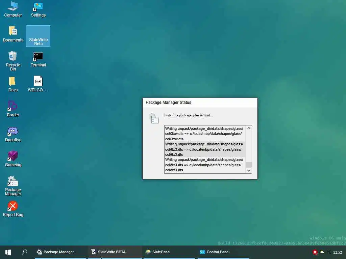The width and height of the screenshot is (346, 259).
Task: Select the log entry for 9x3.dts
Action: (205, 165)
